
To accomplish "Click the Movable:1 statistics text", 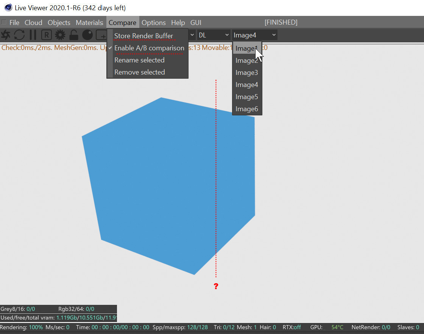I will pyautogui.click(x=217, y=48).
